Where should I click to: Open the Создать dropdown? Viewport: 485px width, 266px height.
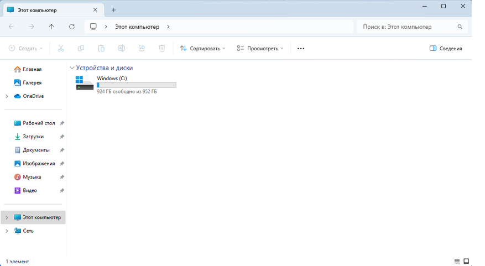[x=25, y=48]
